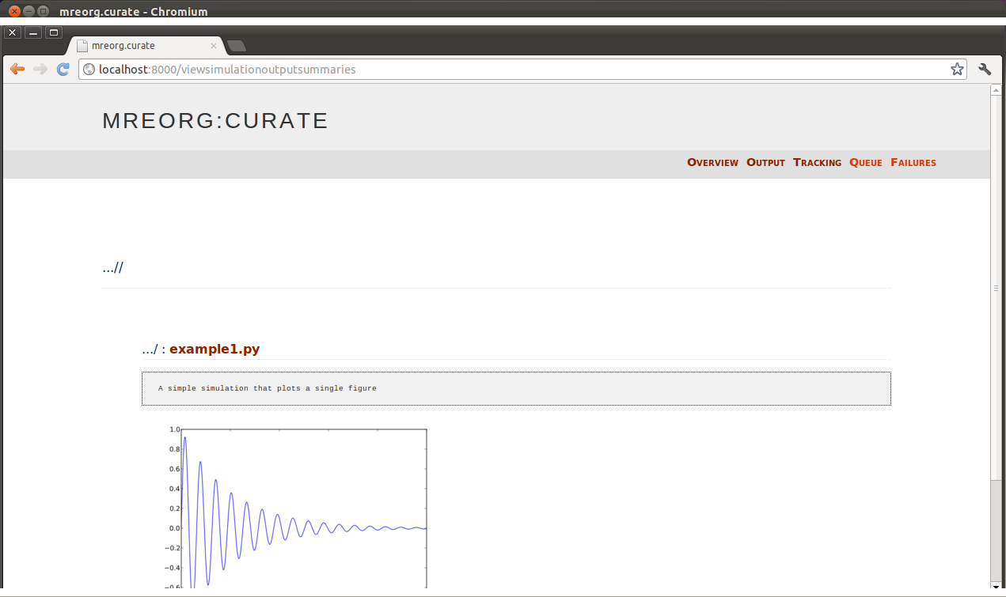Click the globe site info icon

pyautogui.click(x=89, y=70)
